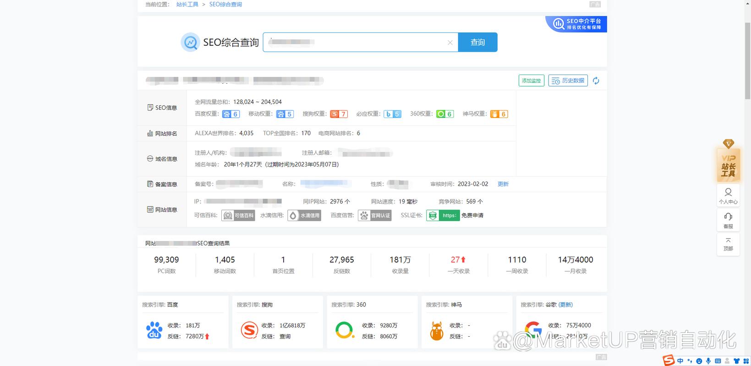
Task: Click the 必应权重 5 badge
Action: [393, 114]
